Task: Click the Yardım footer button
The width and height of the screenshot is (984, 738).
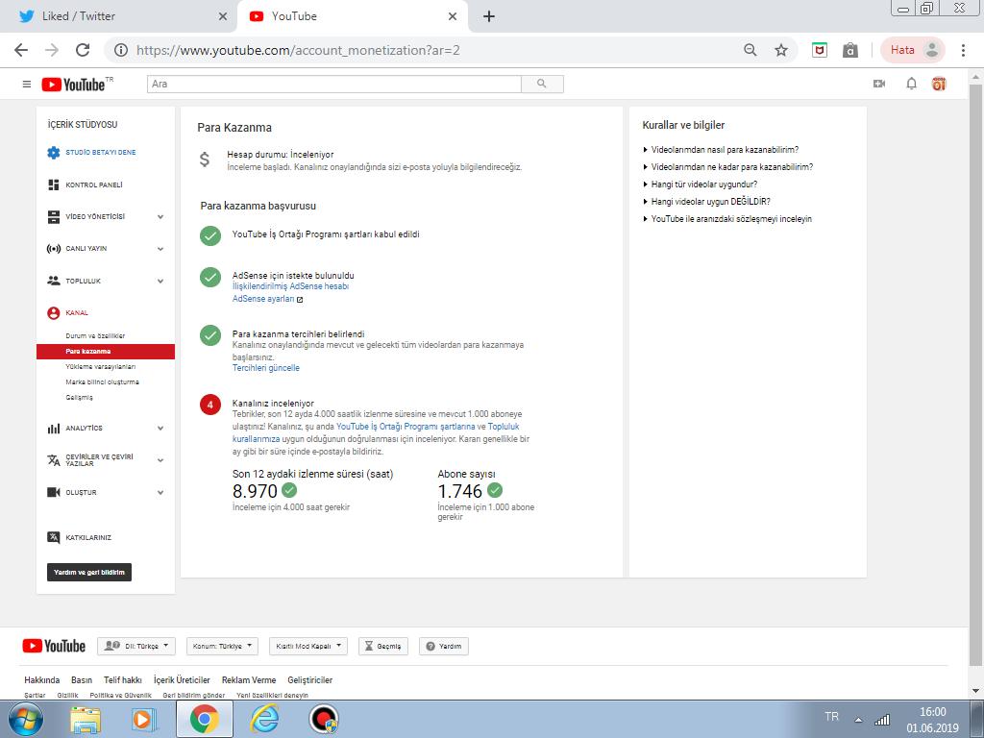Action: (444, 646)
